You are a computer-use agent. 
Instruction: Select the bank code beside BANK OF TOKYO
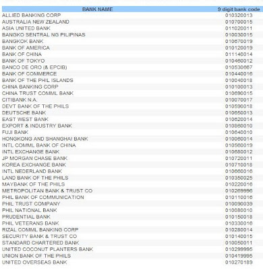[x=239, y=61]
